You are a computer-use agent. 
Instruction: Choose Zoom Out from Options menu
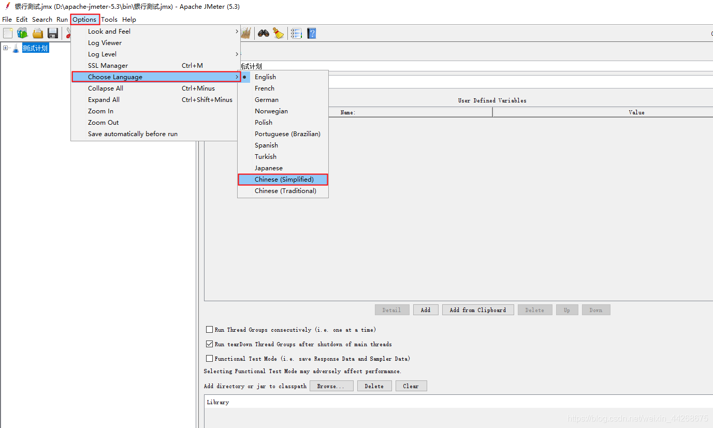click(x=155, y=123)
